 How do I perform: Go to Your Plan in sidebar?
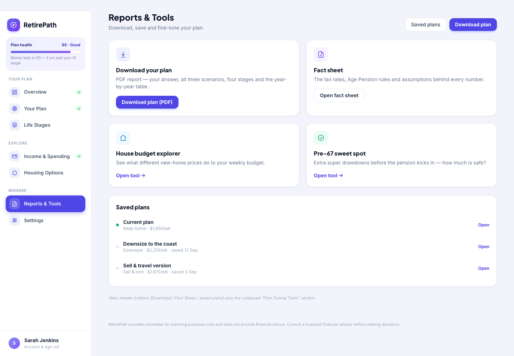point(45,109)
